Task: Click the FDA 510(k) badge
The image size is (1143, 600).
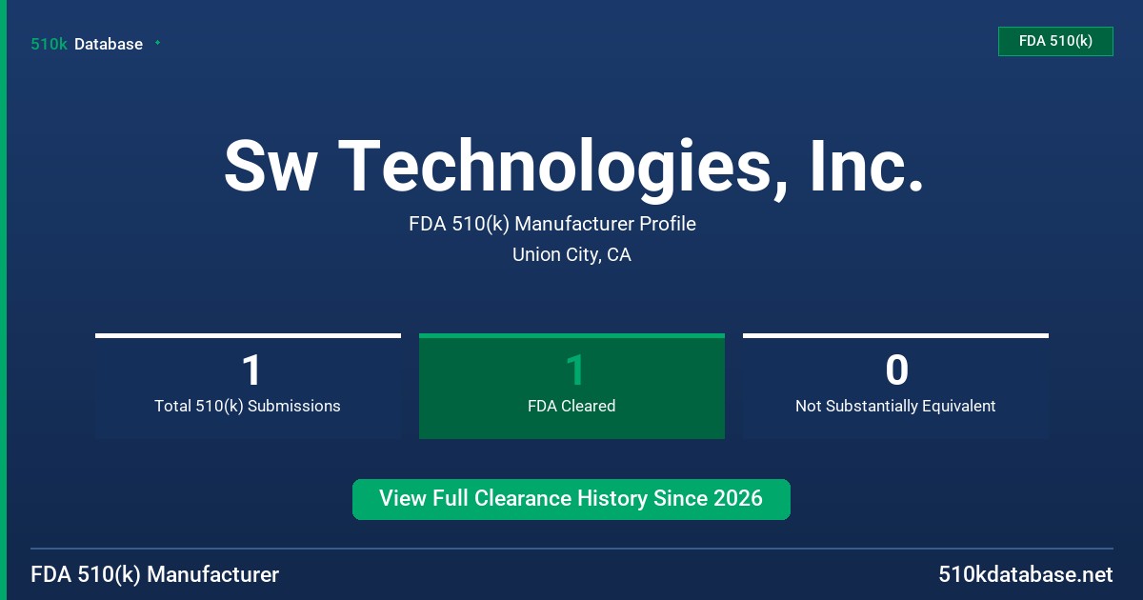Action: [x=1055, y=41]
